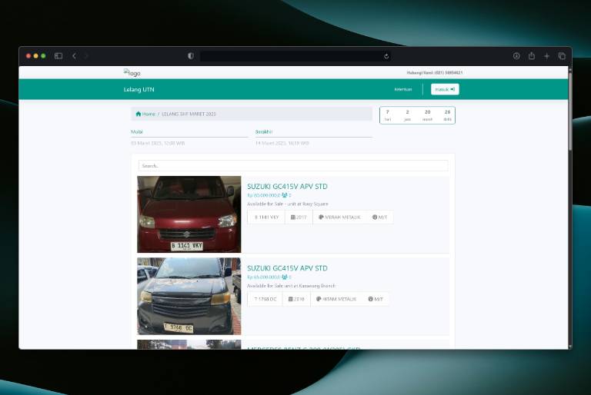Focus the browser address bar

[x=292, y=56]
